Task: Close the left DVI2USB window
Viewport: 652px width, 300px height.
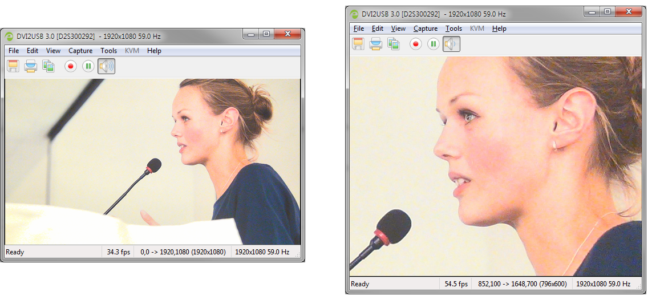Action: click(287, 34)
